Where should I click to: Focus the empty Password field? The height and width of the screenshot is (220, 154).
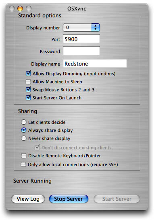point(81,51)
